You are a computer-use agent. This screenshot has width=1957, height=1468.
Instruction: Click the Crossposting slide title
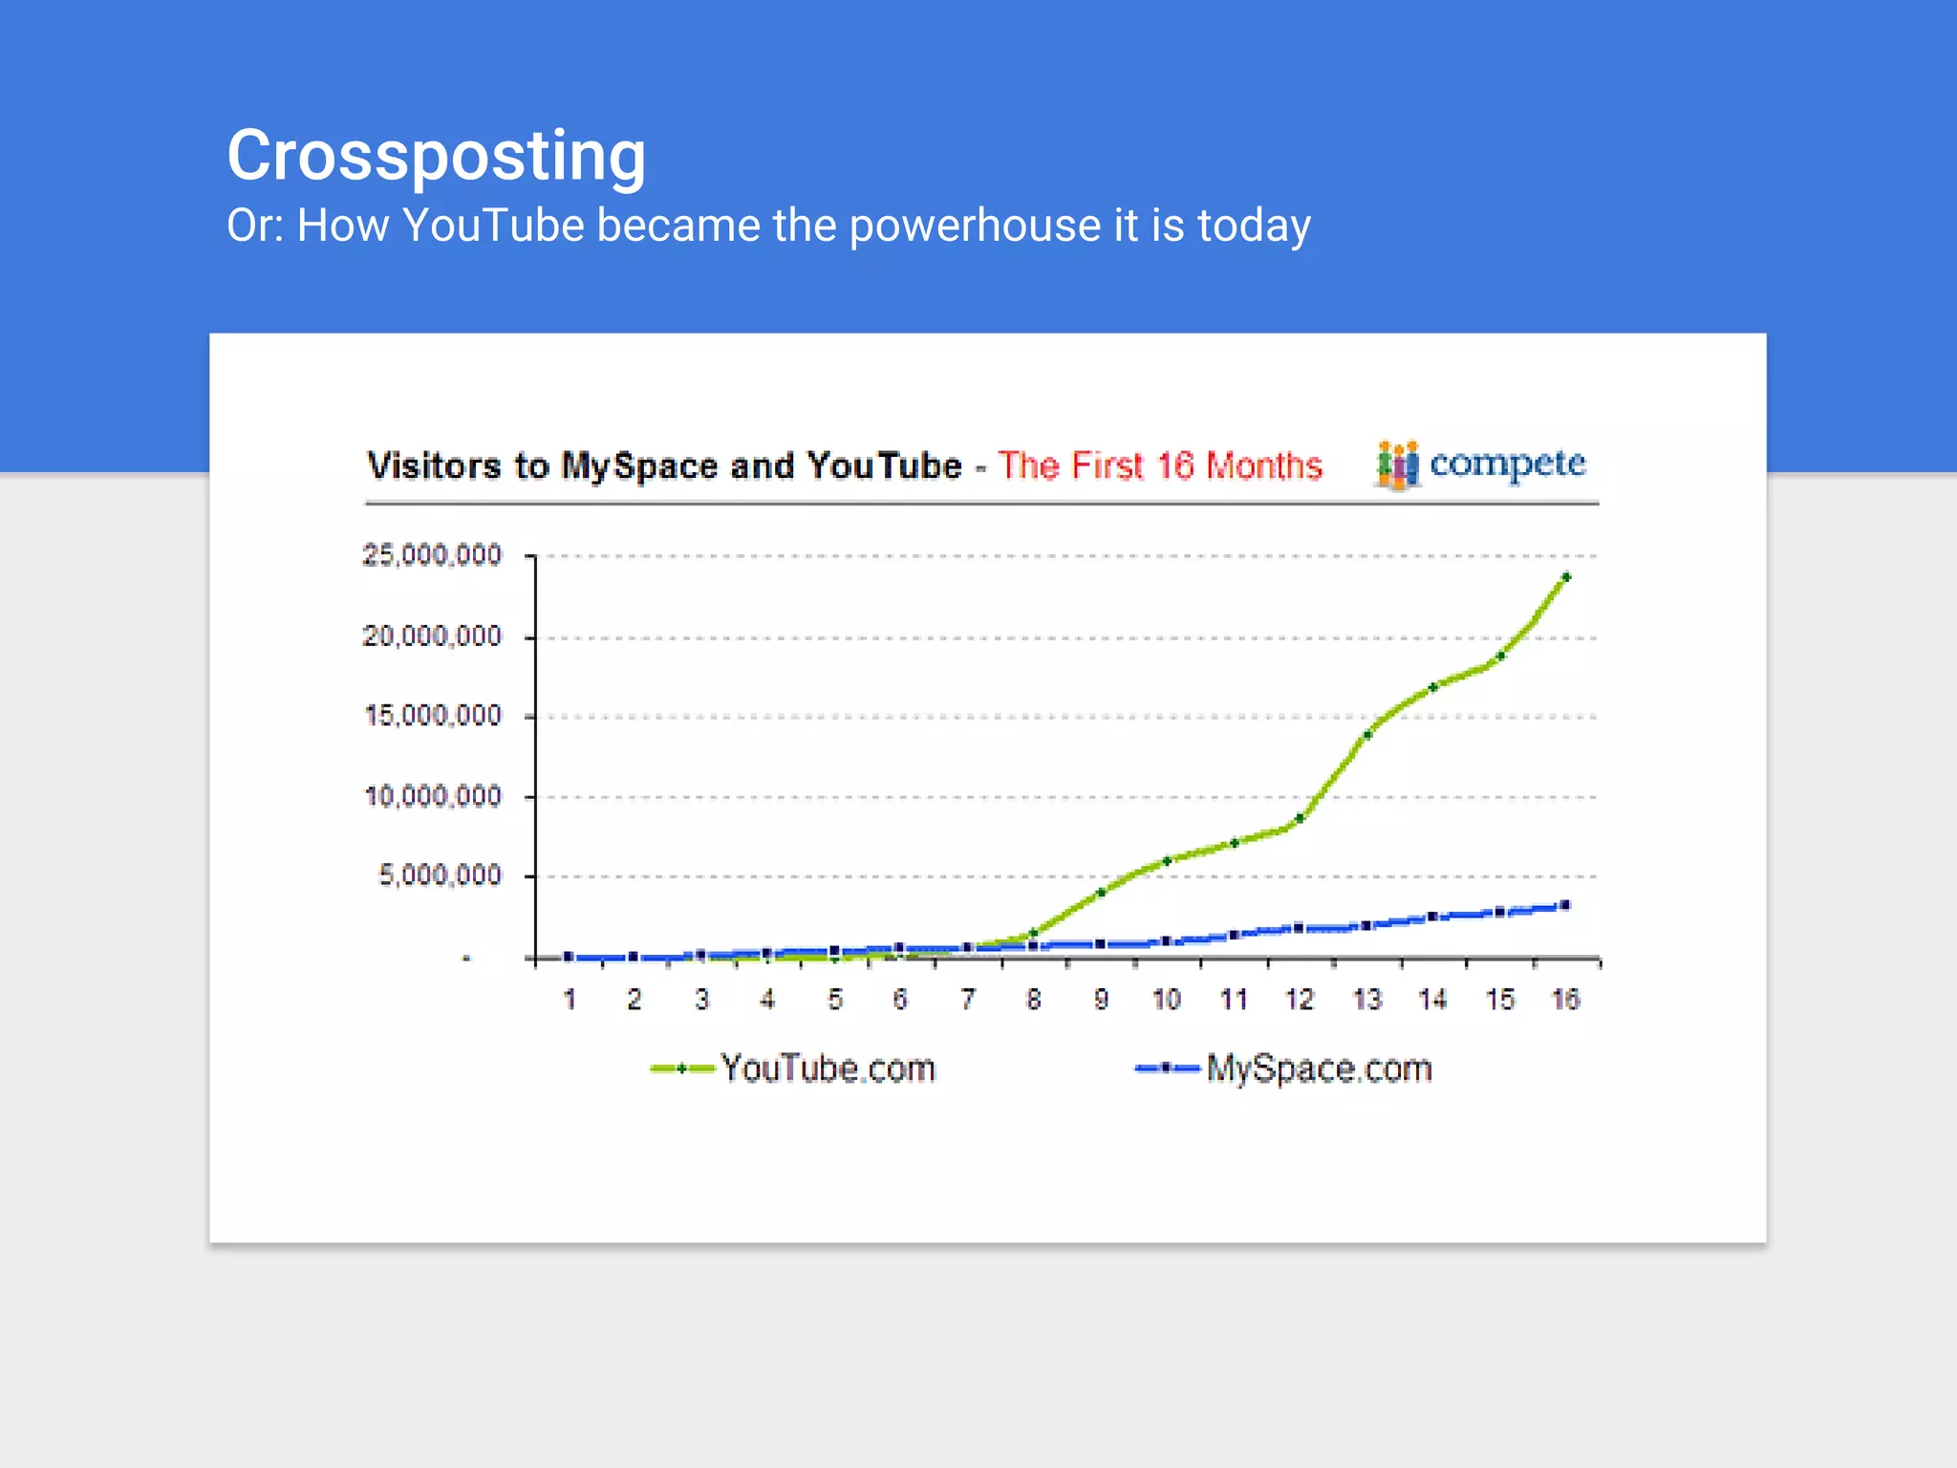[437, 156]
